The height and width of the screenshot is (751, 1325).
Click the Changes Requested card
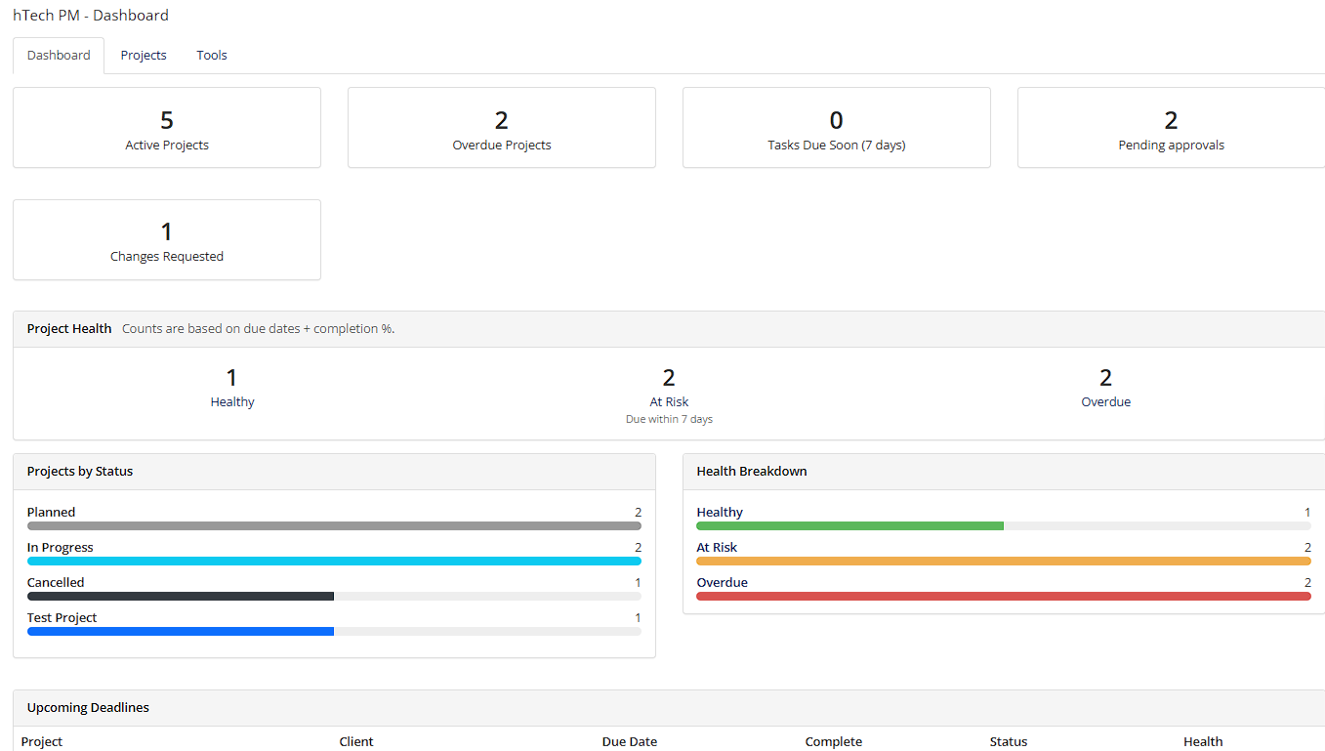click(x=167, y=240)
